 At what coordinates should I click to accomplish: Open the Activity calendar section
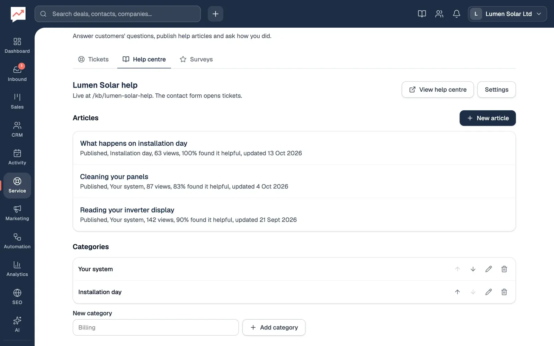(17, 157)
